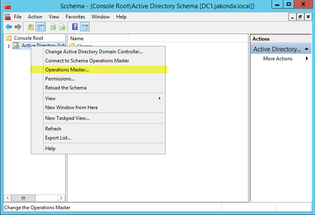This screenshot has width=315, height=215.
Task: Click the Refresh toolbar icon
Action: (x=53, y=27)
